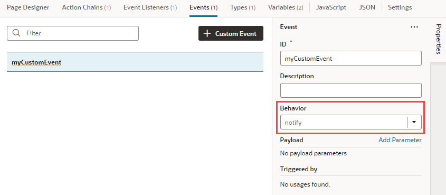Select the Events tab
Image resolution: width=446 pixels, height=195 pixels.
(203, 7)
